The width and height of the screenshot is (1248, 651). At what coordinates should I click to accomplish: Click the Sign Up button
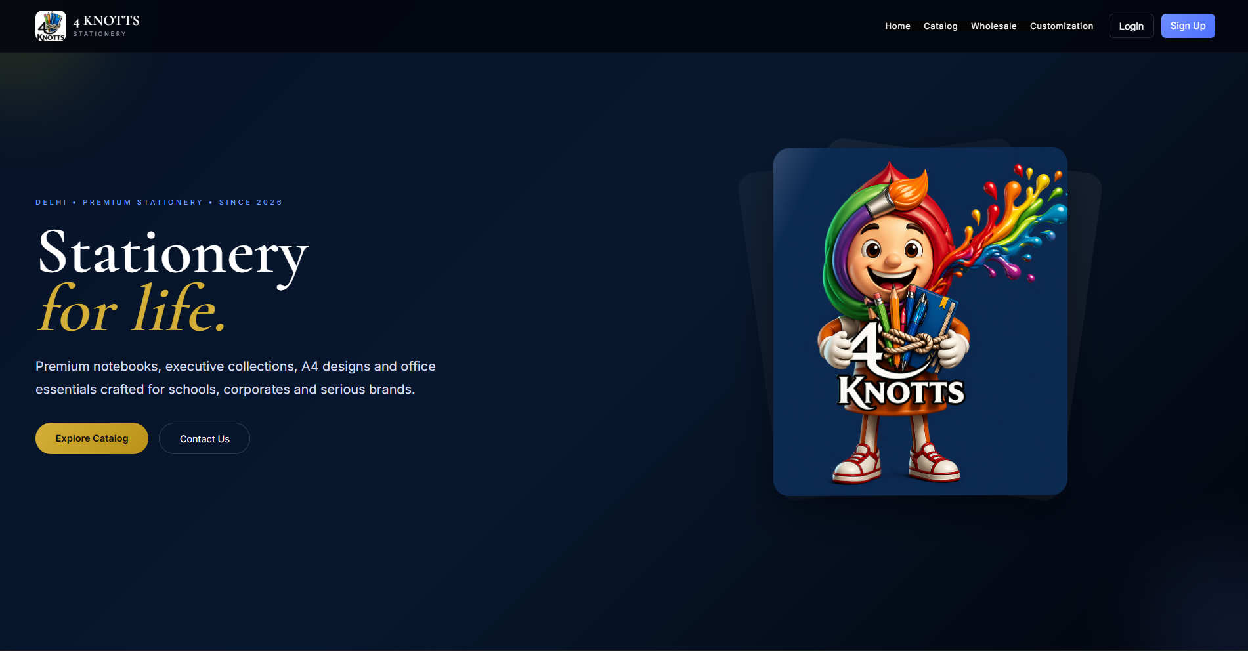[x=1188, y=26]
